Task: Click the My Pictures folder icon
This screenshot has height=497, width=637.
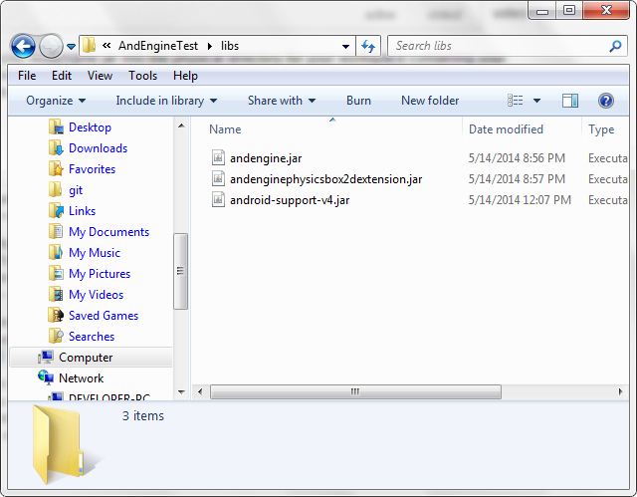Action: point(56,273)
